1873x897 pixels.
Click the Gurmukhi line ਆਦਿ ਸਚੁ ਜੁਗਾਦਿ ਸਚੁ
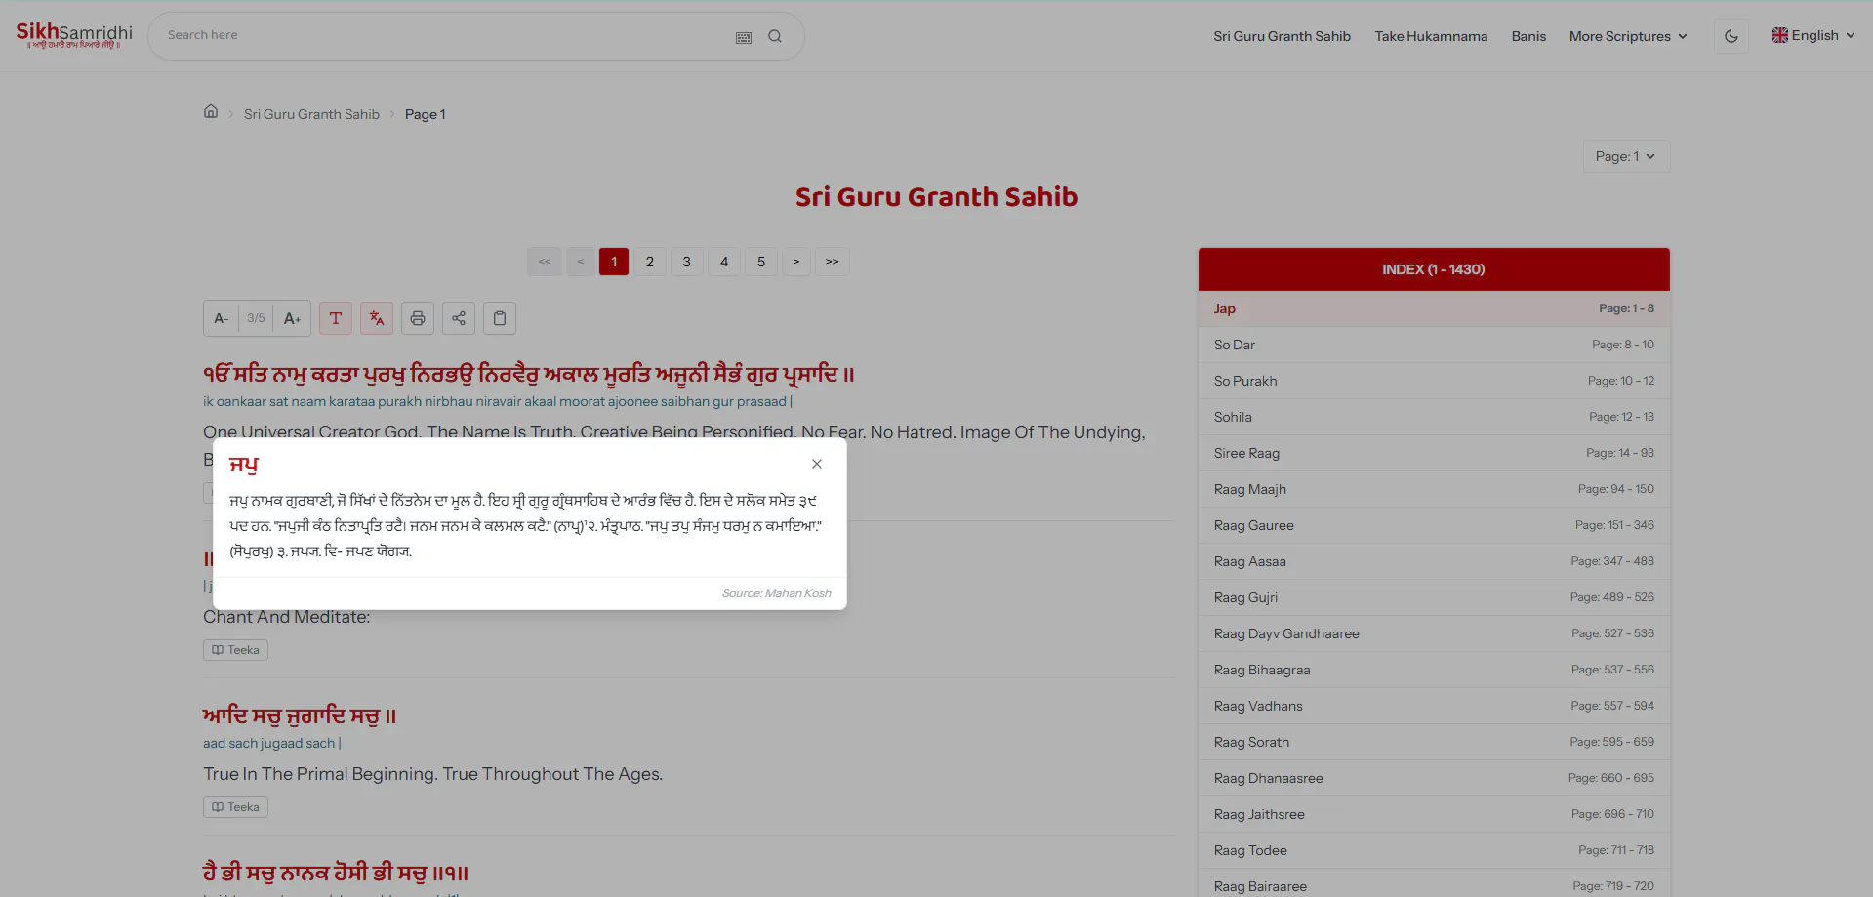(300, 715)
